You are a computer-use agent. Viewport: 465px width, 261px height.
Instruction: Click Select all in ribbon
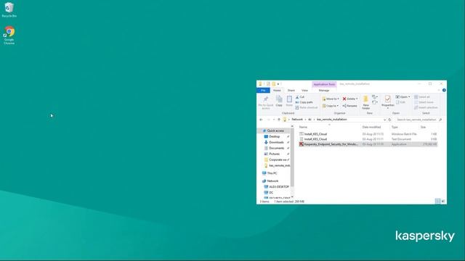click(421, 97)
